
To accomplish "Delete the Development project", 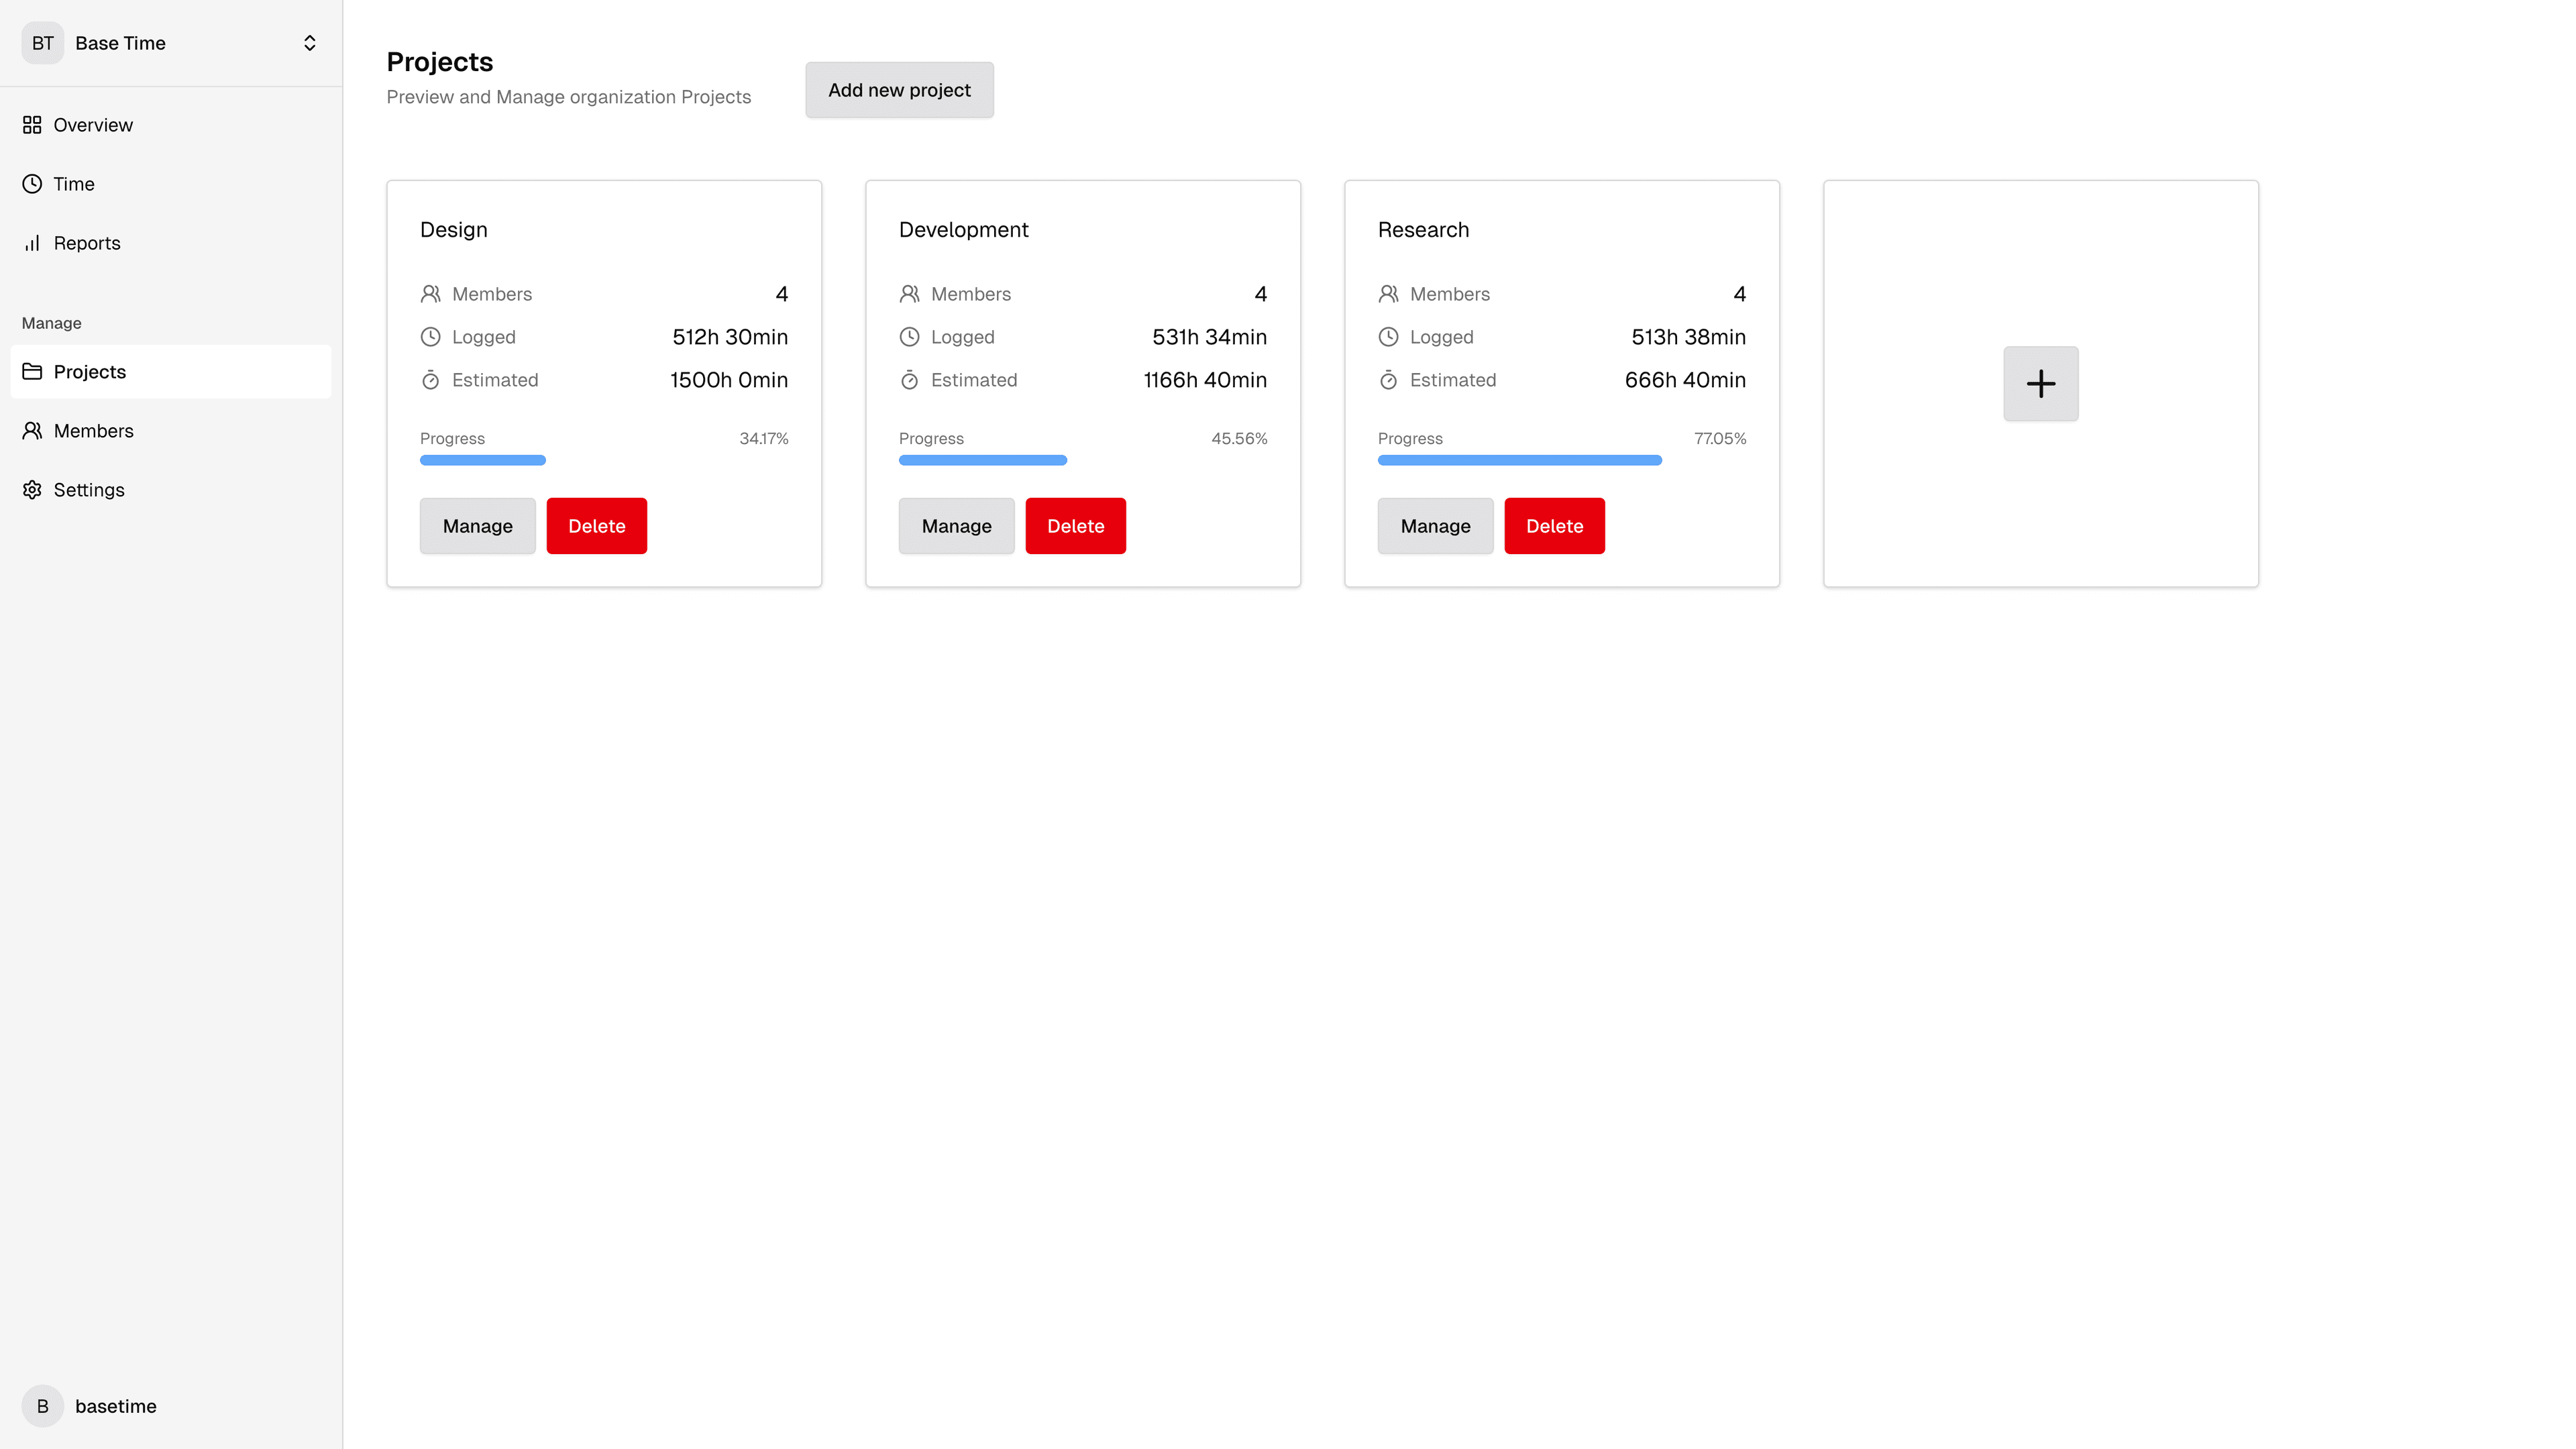I will (x=1075, y=526).
